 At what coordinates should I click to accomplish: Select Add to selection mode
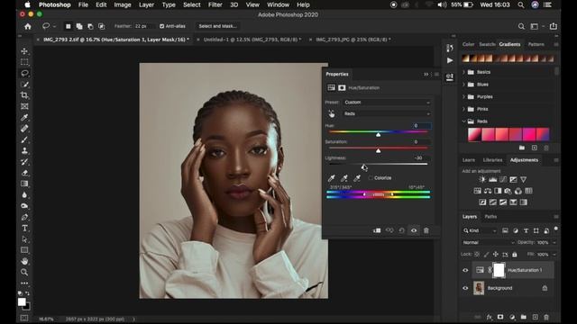click(79, 26)
